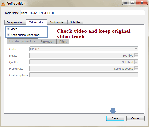Open the Audio codec tab
This screenshot has height=127, width=149.
(57, 22)
